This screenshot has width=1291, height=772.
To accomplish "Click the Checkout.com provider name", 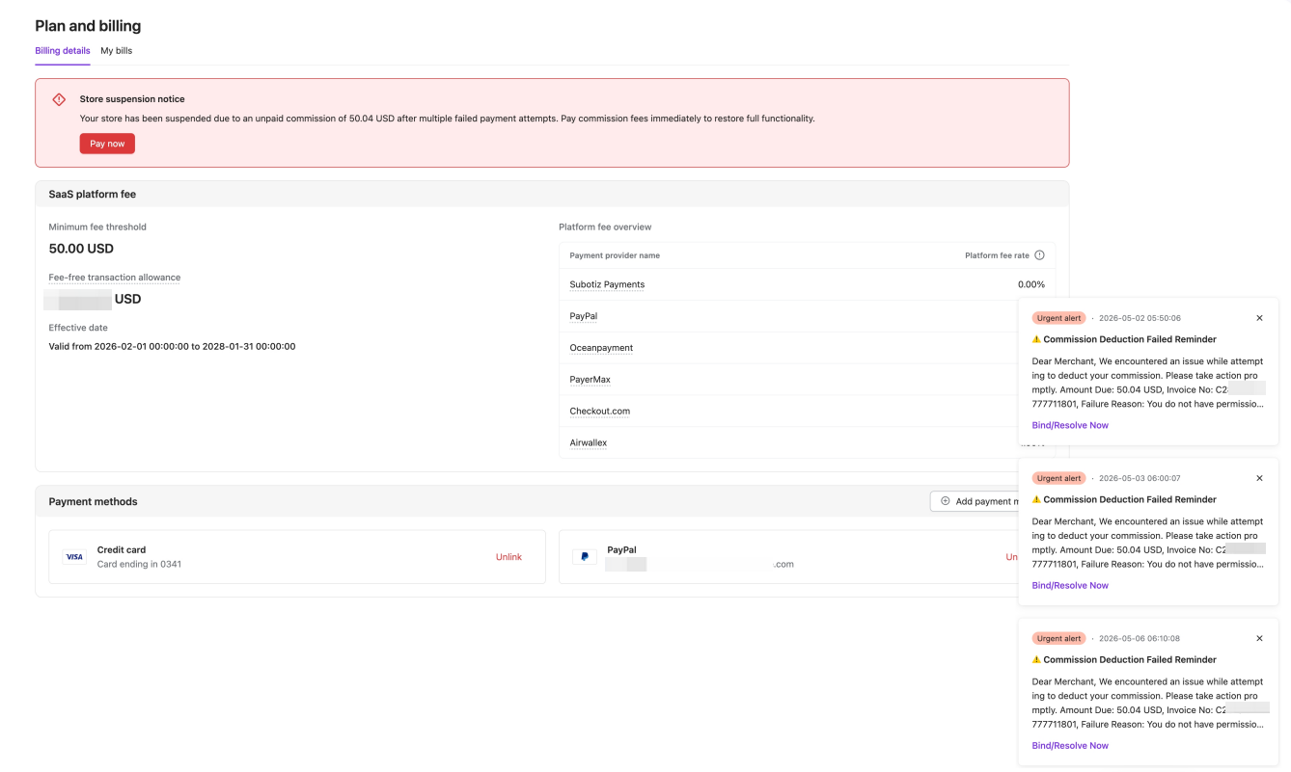I will pos(600,411).
